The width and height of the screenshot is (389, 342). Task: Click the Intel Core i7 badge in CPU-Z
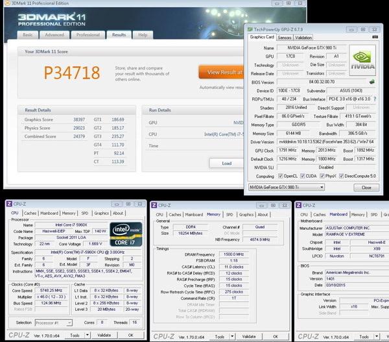point(126,234)
